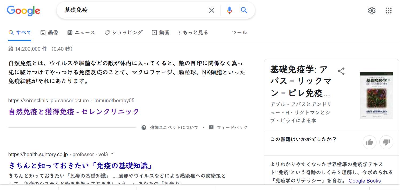Screen dimensions: 400x190
Task: Open Google settings gear icon
Action: coord(372,11)
